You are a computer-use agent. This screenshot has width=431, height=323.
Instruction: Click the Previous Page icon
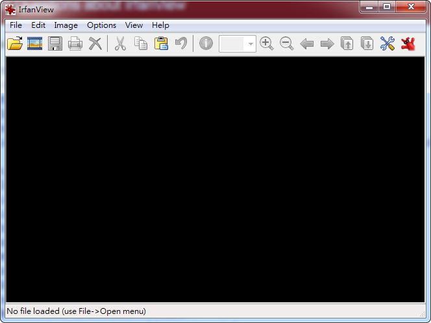(x=347, y=43)
